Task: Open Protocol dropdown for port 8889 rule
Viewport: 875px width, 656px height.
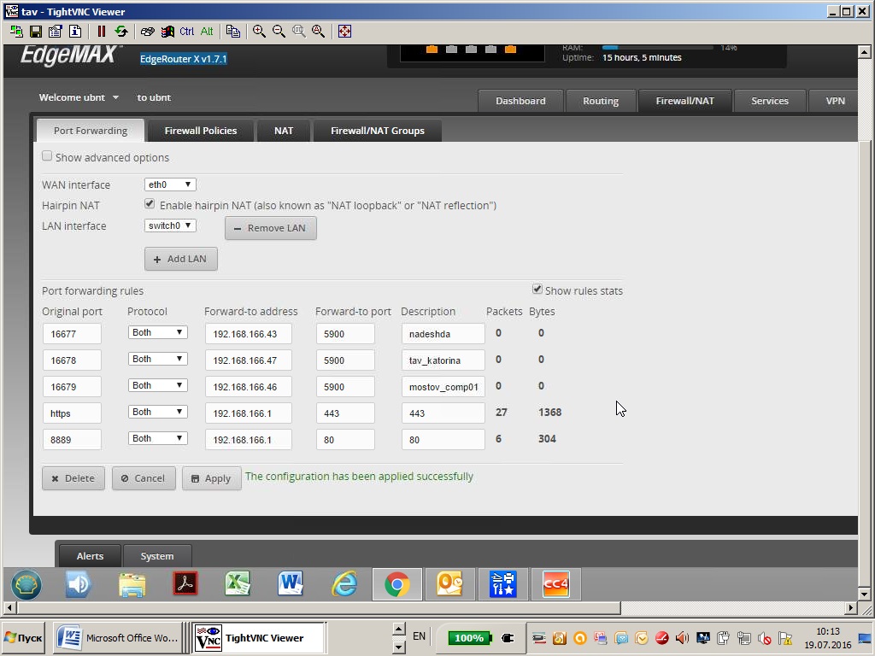Action: tap(157, 438)
